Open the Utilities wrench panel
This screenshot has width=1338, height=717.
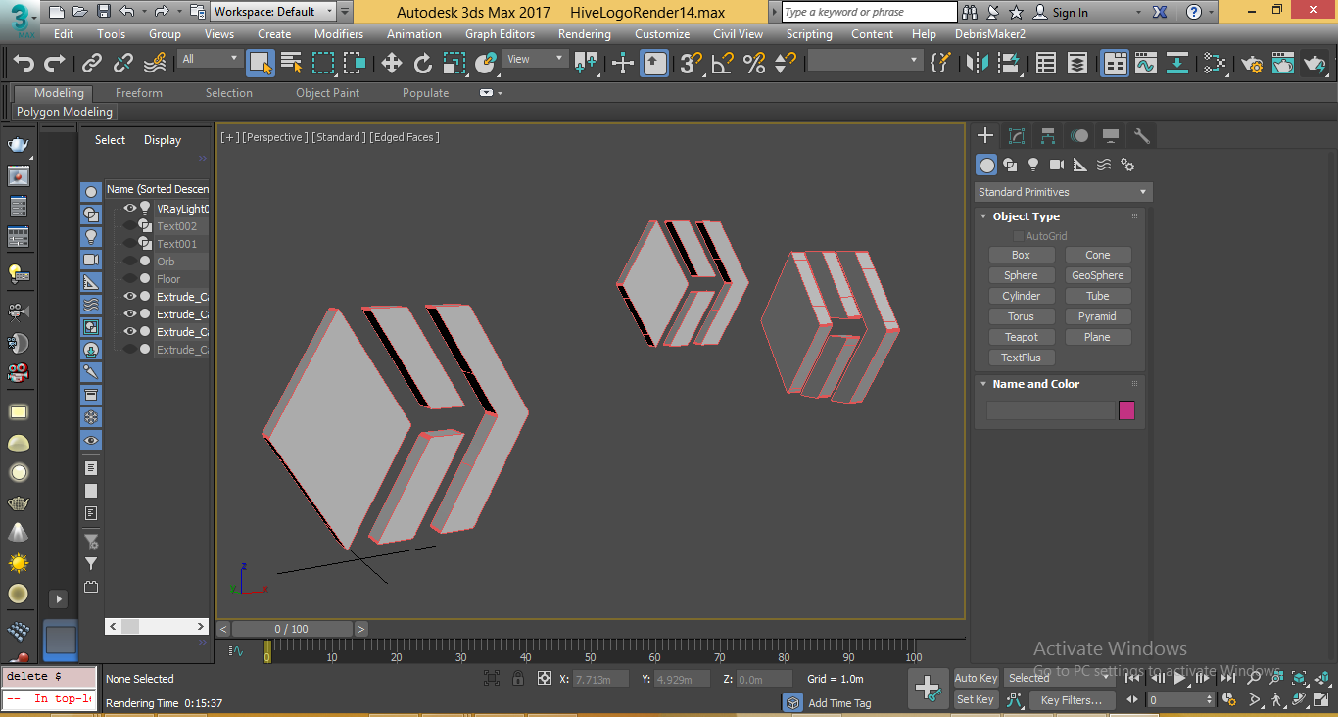click(x=1141, y=136)
